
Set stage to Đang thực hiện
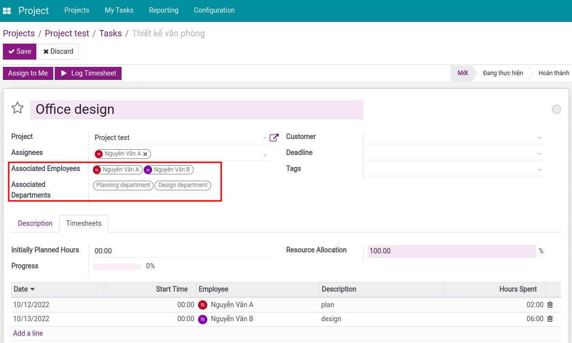pyautogui.click(x=502, y=73)
